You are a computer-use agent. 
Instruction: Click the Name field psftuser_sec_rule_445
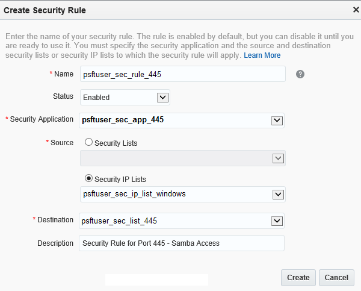click(183, 74)
